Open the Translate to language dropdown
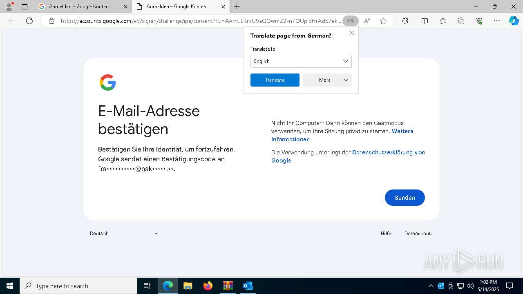 (301, 61)
